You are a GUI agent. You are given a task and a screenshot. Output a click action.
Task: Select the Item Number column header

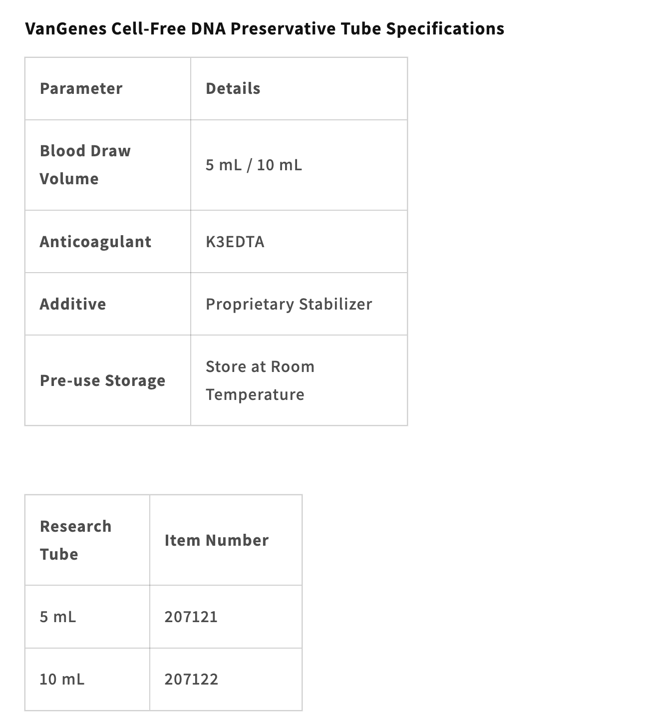point(217,540)
